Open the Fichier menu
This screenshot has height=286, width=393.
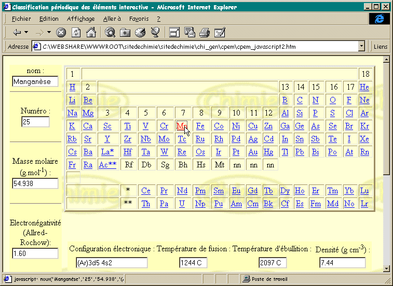pos(21,19)
